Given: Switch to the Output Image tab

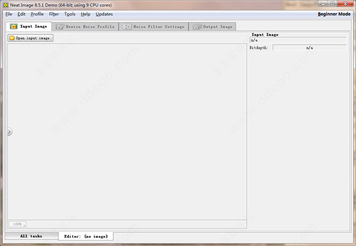Looking at the screenshot, I should pyautogui.click(x=212, y=27).
